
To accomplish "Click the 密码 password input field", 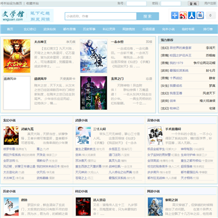I will click(x=171, y=4).
